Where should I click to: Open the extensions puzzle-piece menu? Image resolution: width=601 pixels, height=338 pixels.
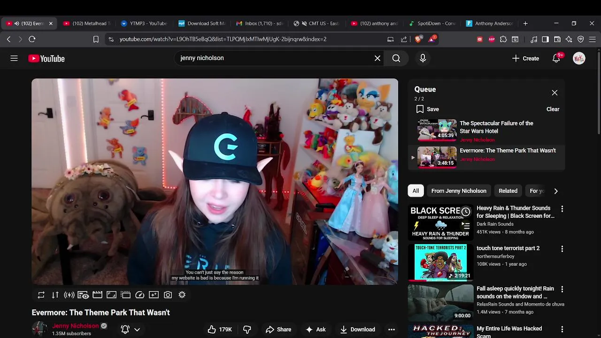[x=503, y=39]
